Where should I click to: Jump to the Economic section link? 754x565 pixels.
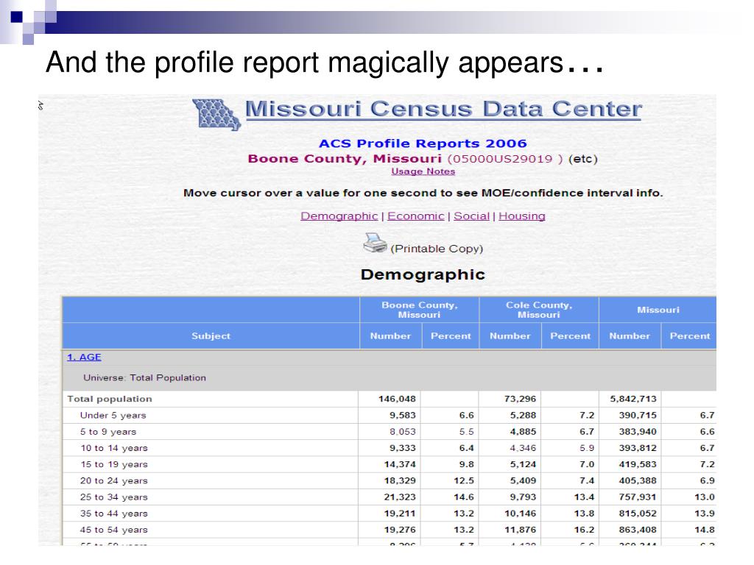(415, 216)
